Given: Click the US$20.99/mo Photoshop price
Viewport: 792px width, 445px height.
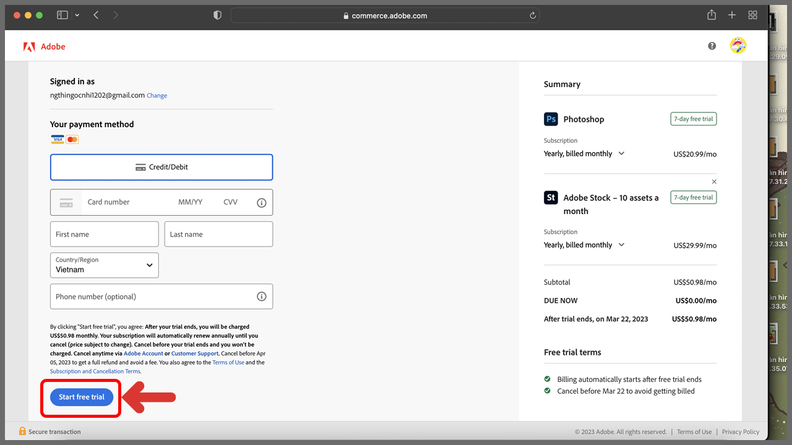Looking at the screenshot, I should click(x=695, y=154).
